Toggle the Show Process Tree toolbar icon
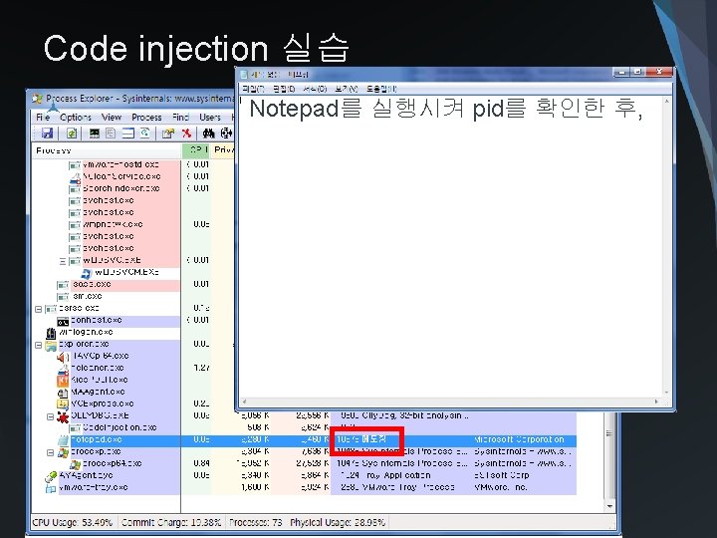This screenshot has height=538, width=717. 111,134
